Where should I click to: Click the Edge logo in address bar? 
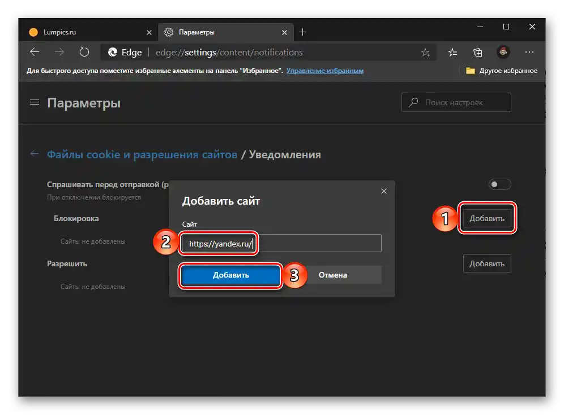[x=113, y=53]
